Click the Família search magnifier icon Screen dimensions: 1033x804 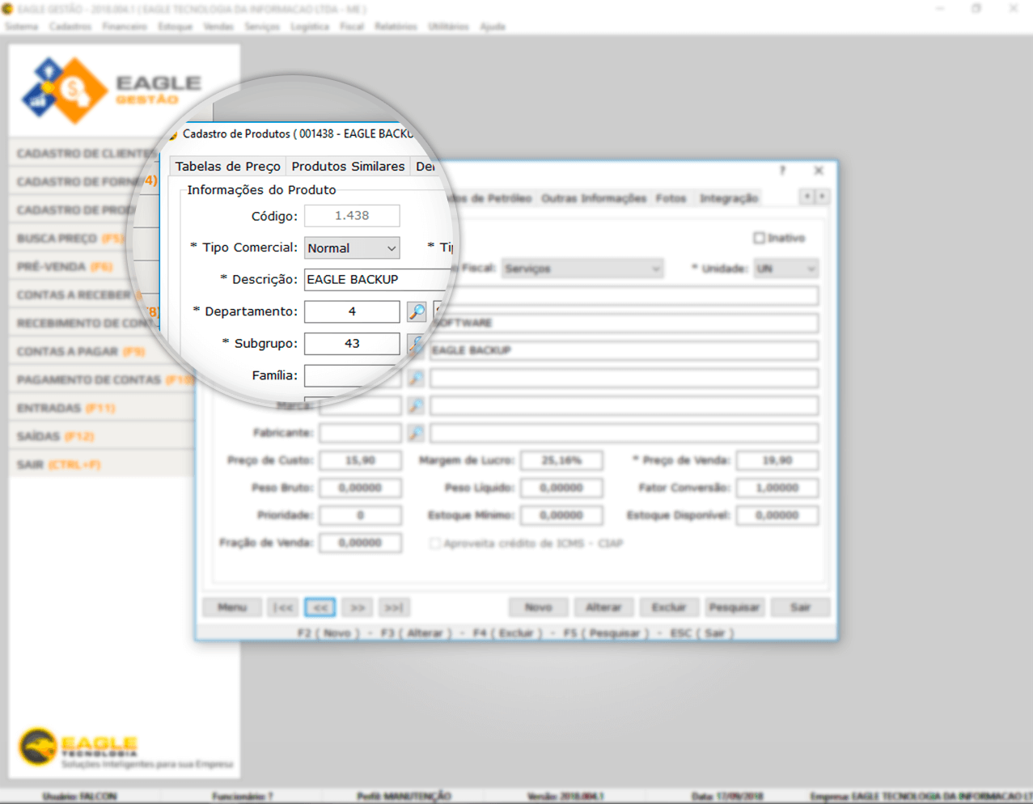click(x=416, y=378)
